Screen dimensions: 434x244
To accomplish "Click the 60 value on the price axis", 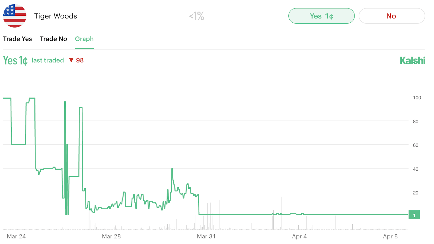I will click(x=416, y=145).
